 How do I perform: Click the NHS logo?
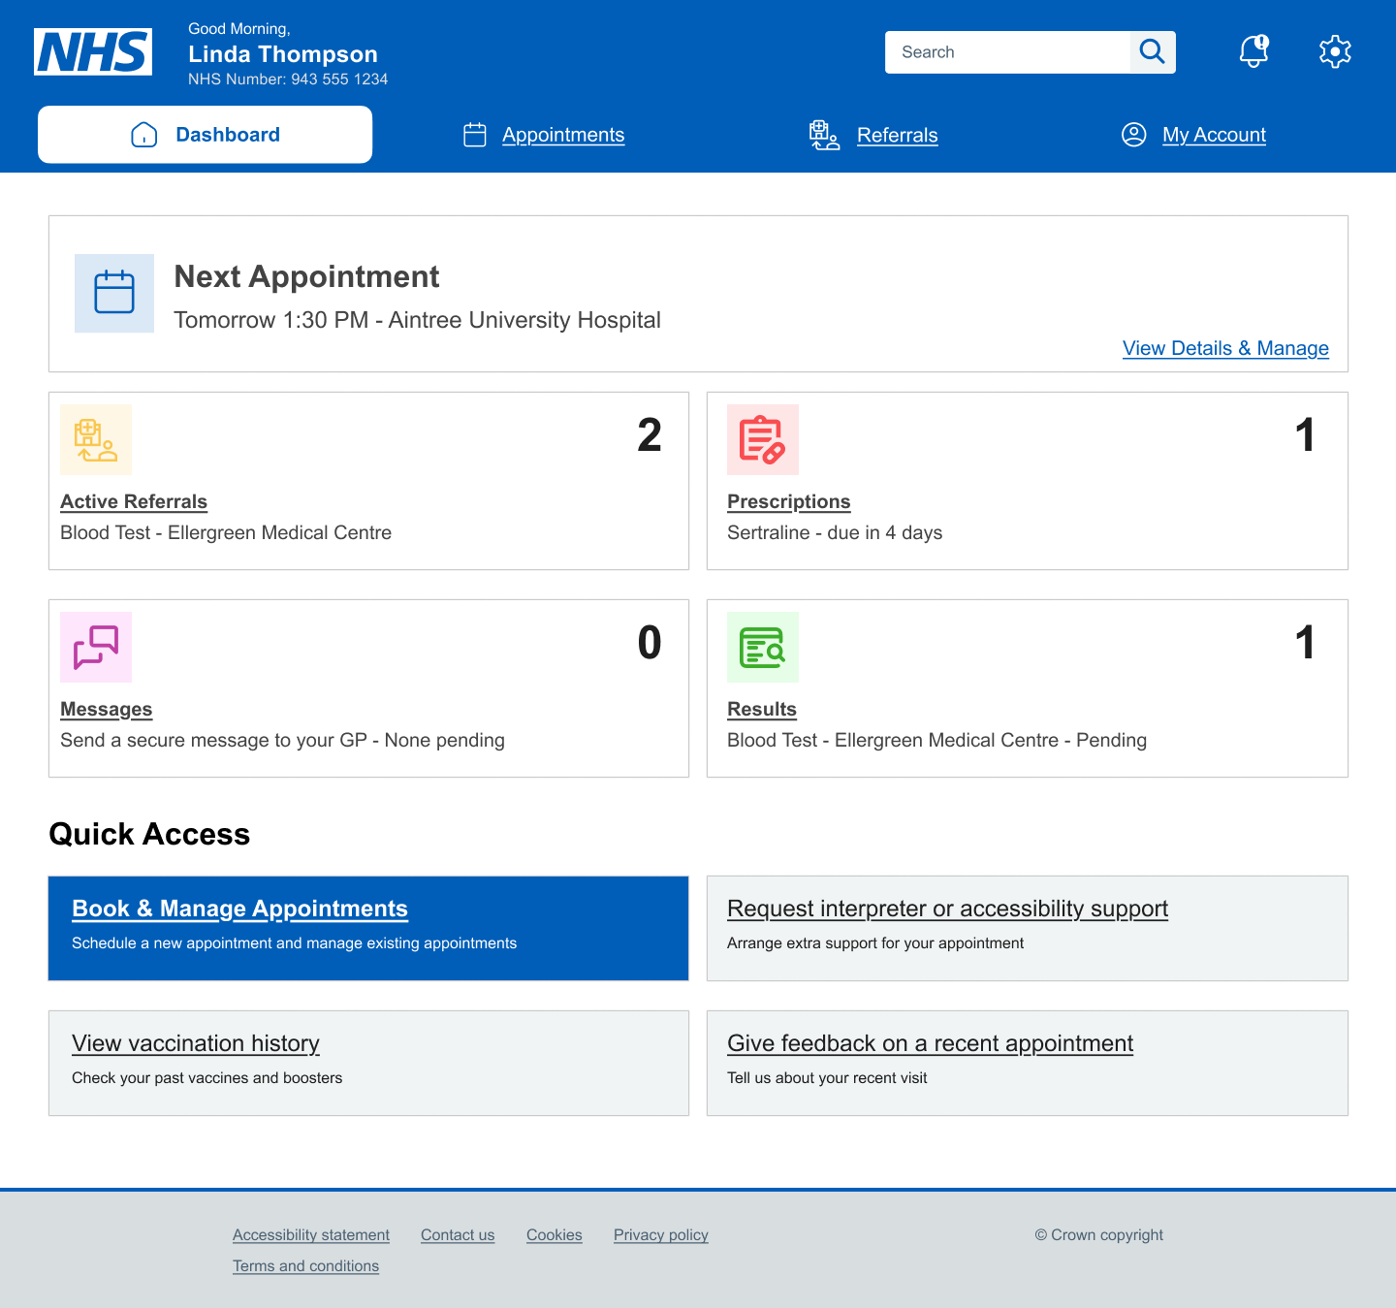[93, 51]
